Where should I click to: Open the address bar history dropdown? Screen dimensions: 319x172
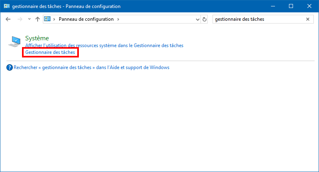click(197, 20)
